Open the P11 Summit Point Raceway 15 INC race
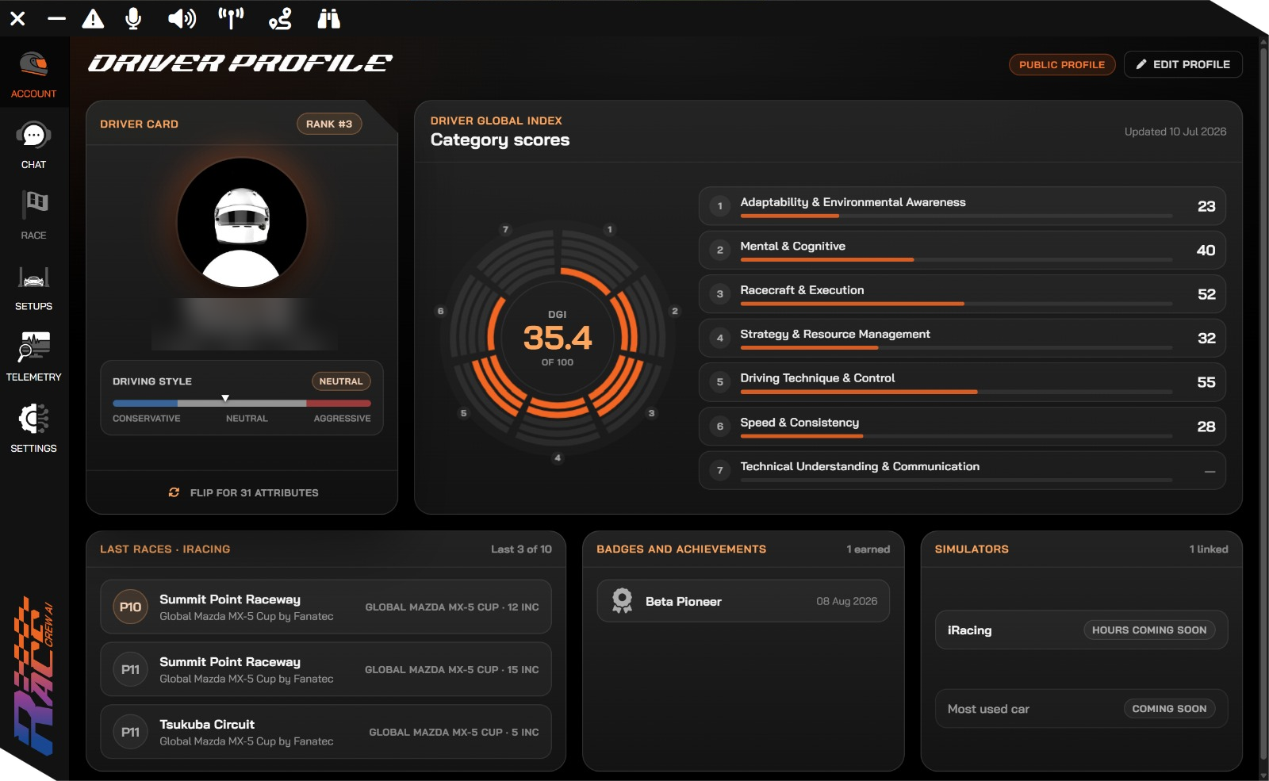1269x781 pixels. click(x=326, y=669)
